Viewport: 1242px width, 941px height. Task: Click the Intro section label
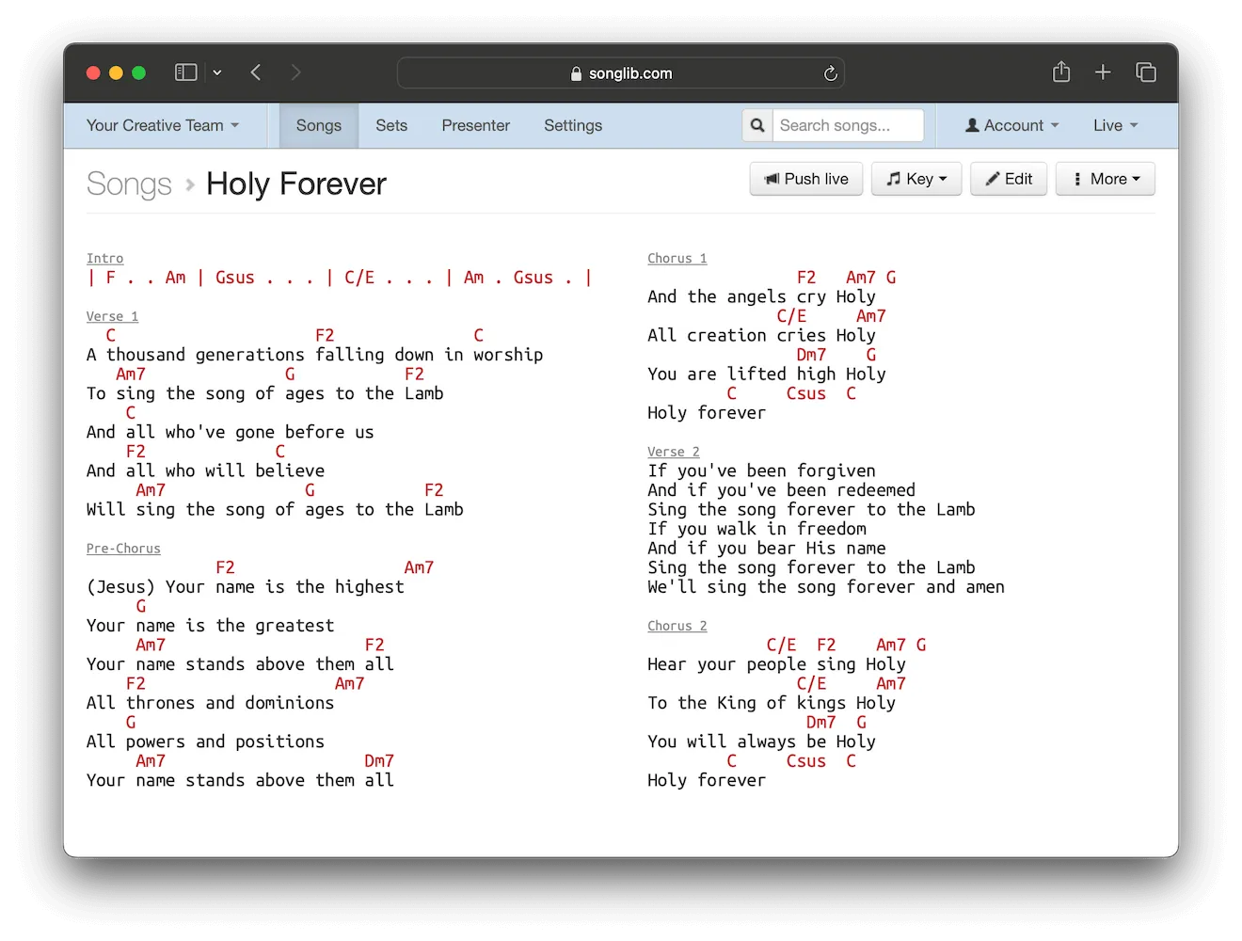click(104, 259)
